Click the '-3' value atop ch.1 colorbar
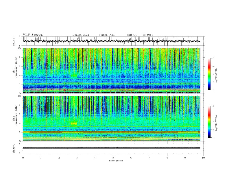 coord(213,58)
